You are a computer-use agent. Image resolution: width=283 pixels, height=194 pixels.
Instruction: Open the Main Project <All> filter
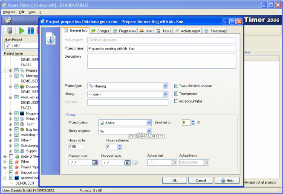coord(22,45)
